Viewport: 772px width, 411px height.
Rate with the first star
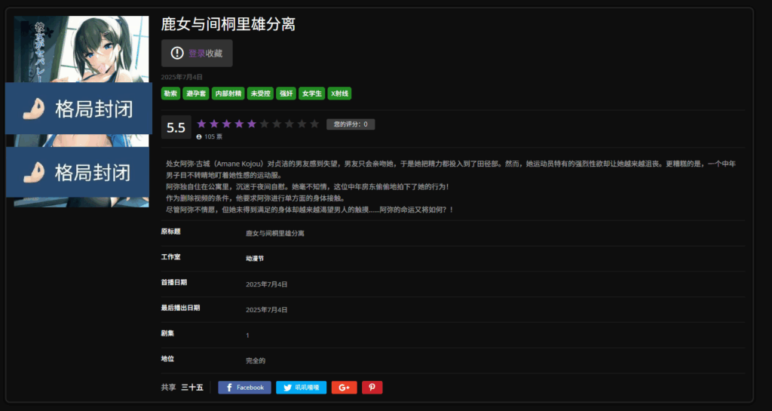click(x=201, y=124)
